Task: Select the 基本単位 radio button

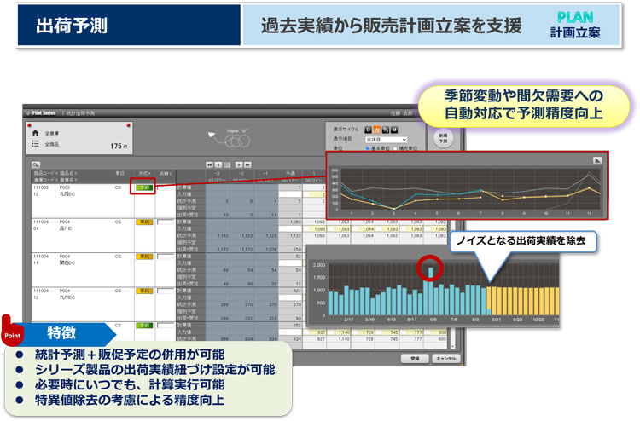Action: pyautogui.click(x=367, y=149)
